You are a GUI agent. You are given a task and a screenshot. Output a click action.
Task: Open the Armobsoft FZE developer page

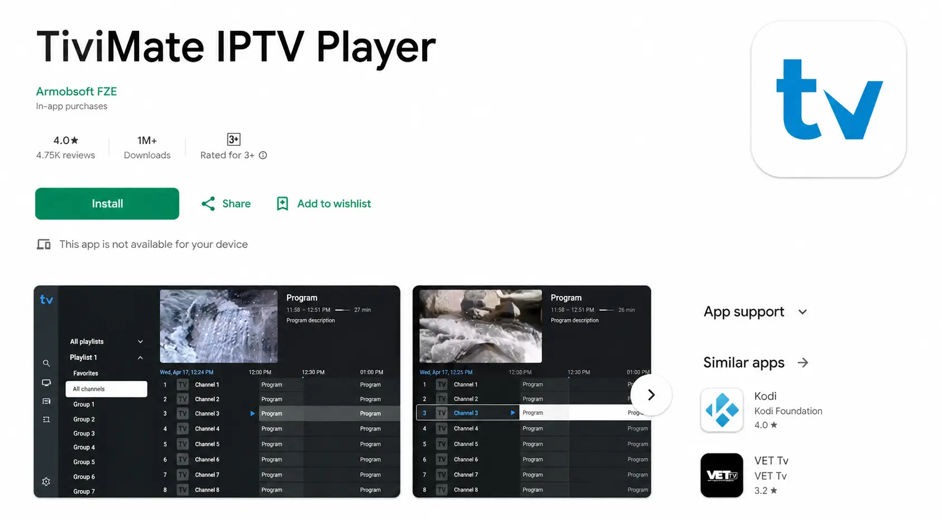click(x=76, y=92)
